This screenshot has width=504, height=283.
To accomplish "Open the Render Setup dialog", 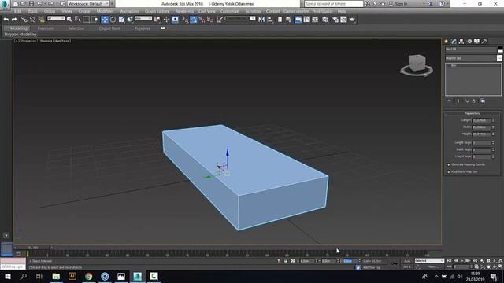I will click(335, 20).
